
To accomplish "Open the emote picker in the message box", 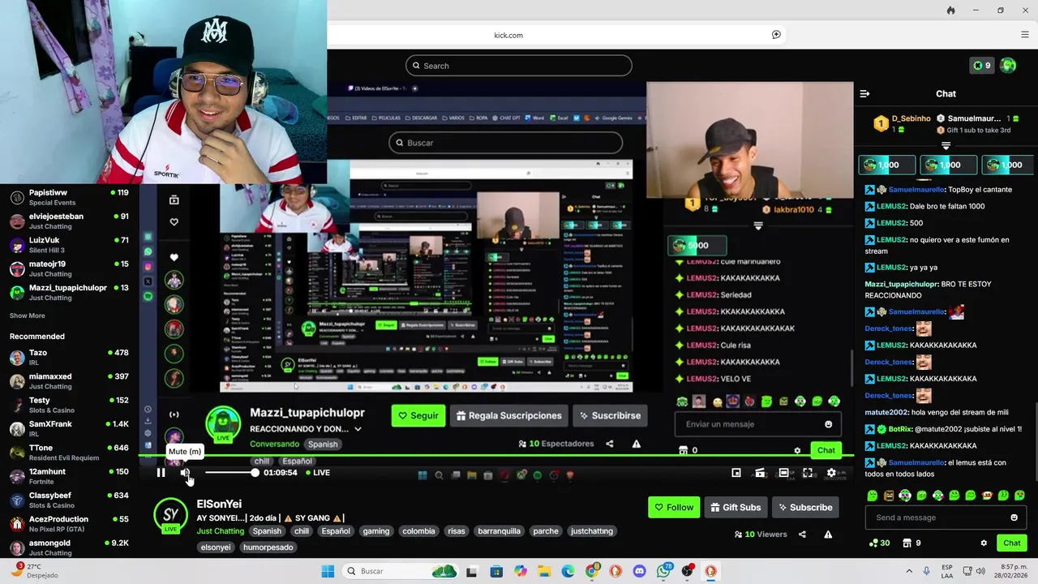I will [x=1014, y=517].
